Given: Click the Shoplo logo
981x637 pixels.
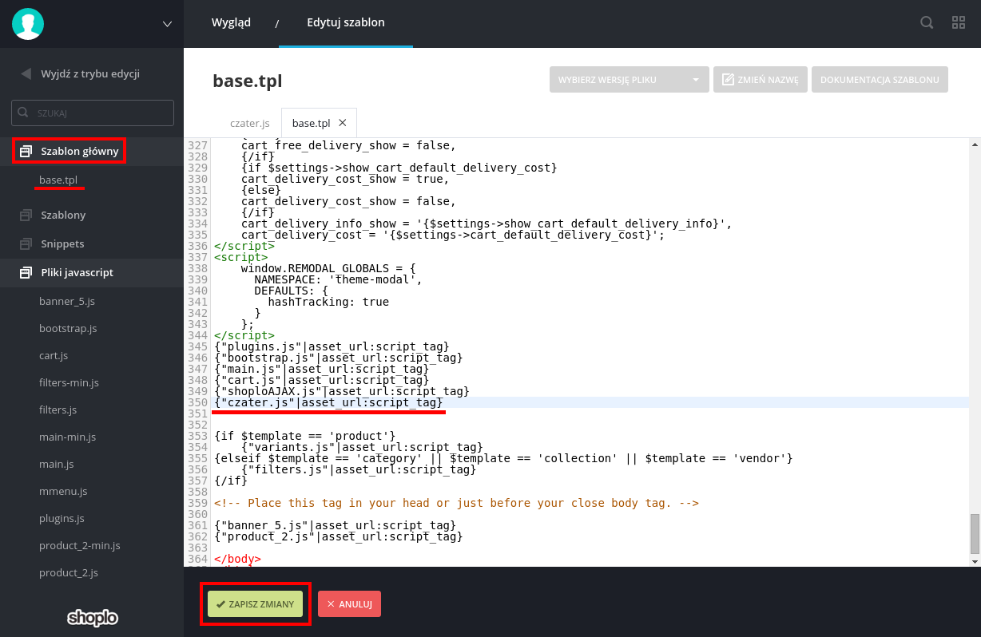Looking at the screenshot, I should point(93,617).
